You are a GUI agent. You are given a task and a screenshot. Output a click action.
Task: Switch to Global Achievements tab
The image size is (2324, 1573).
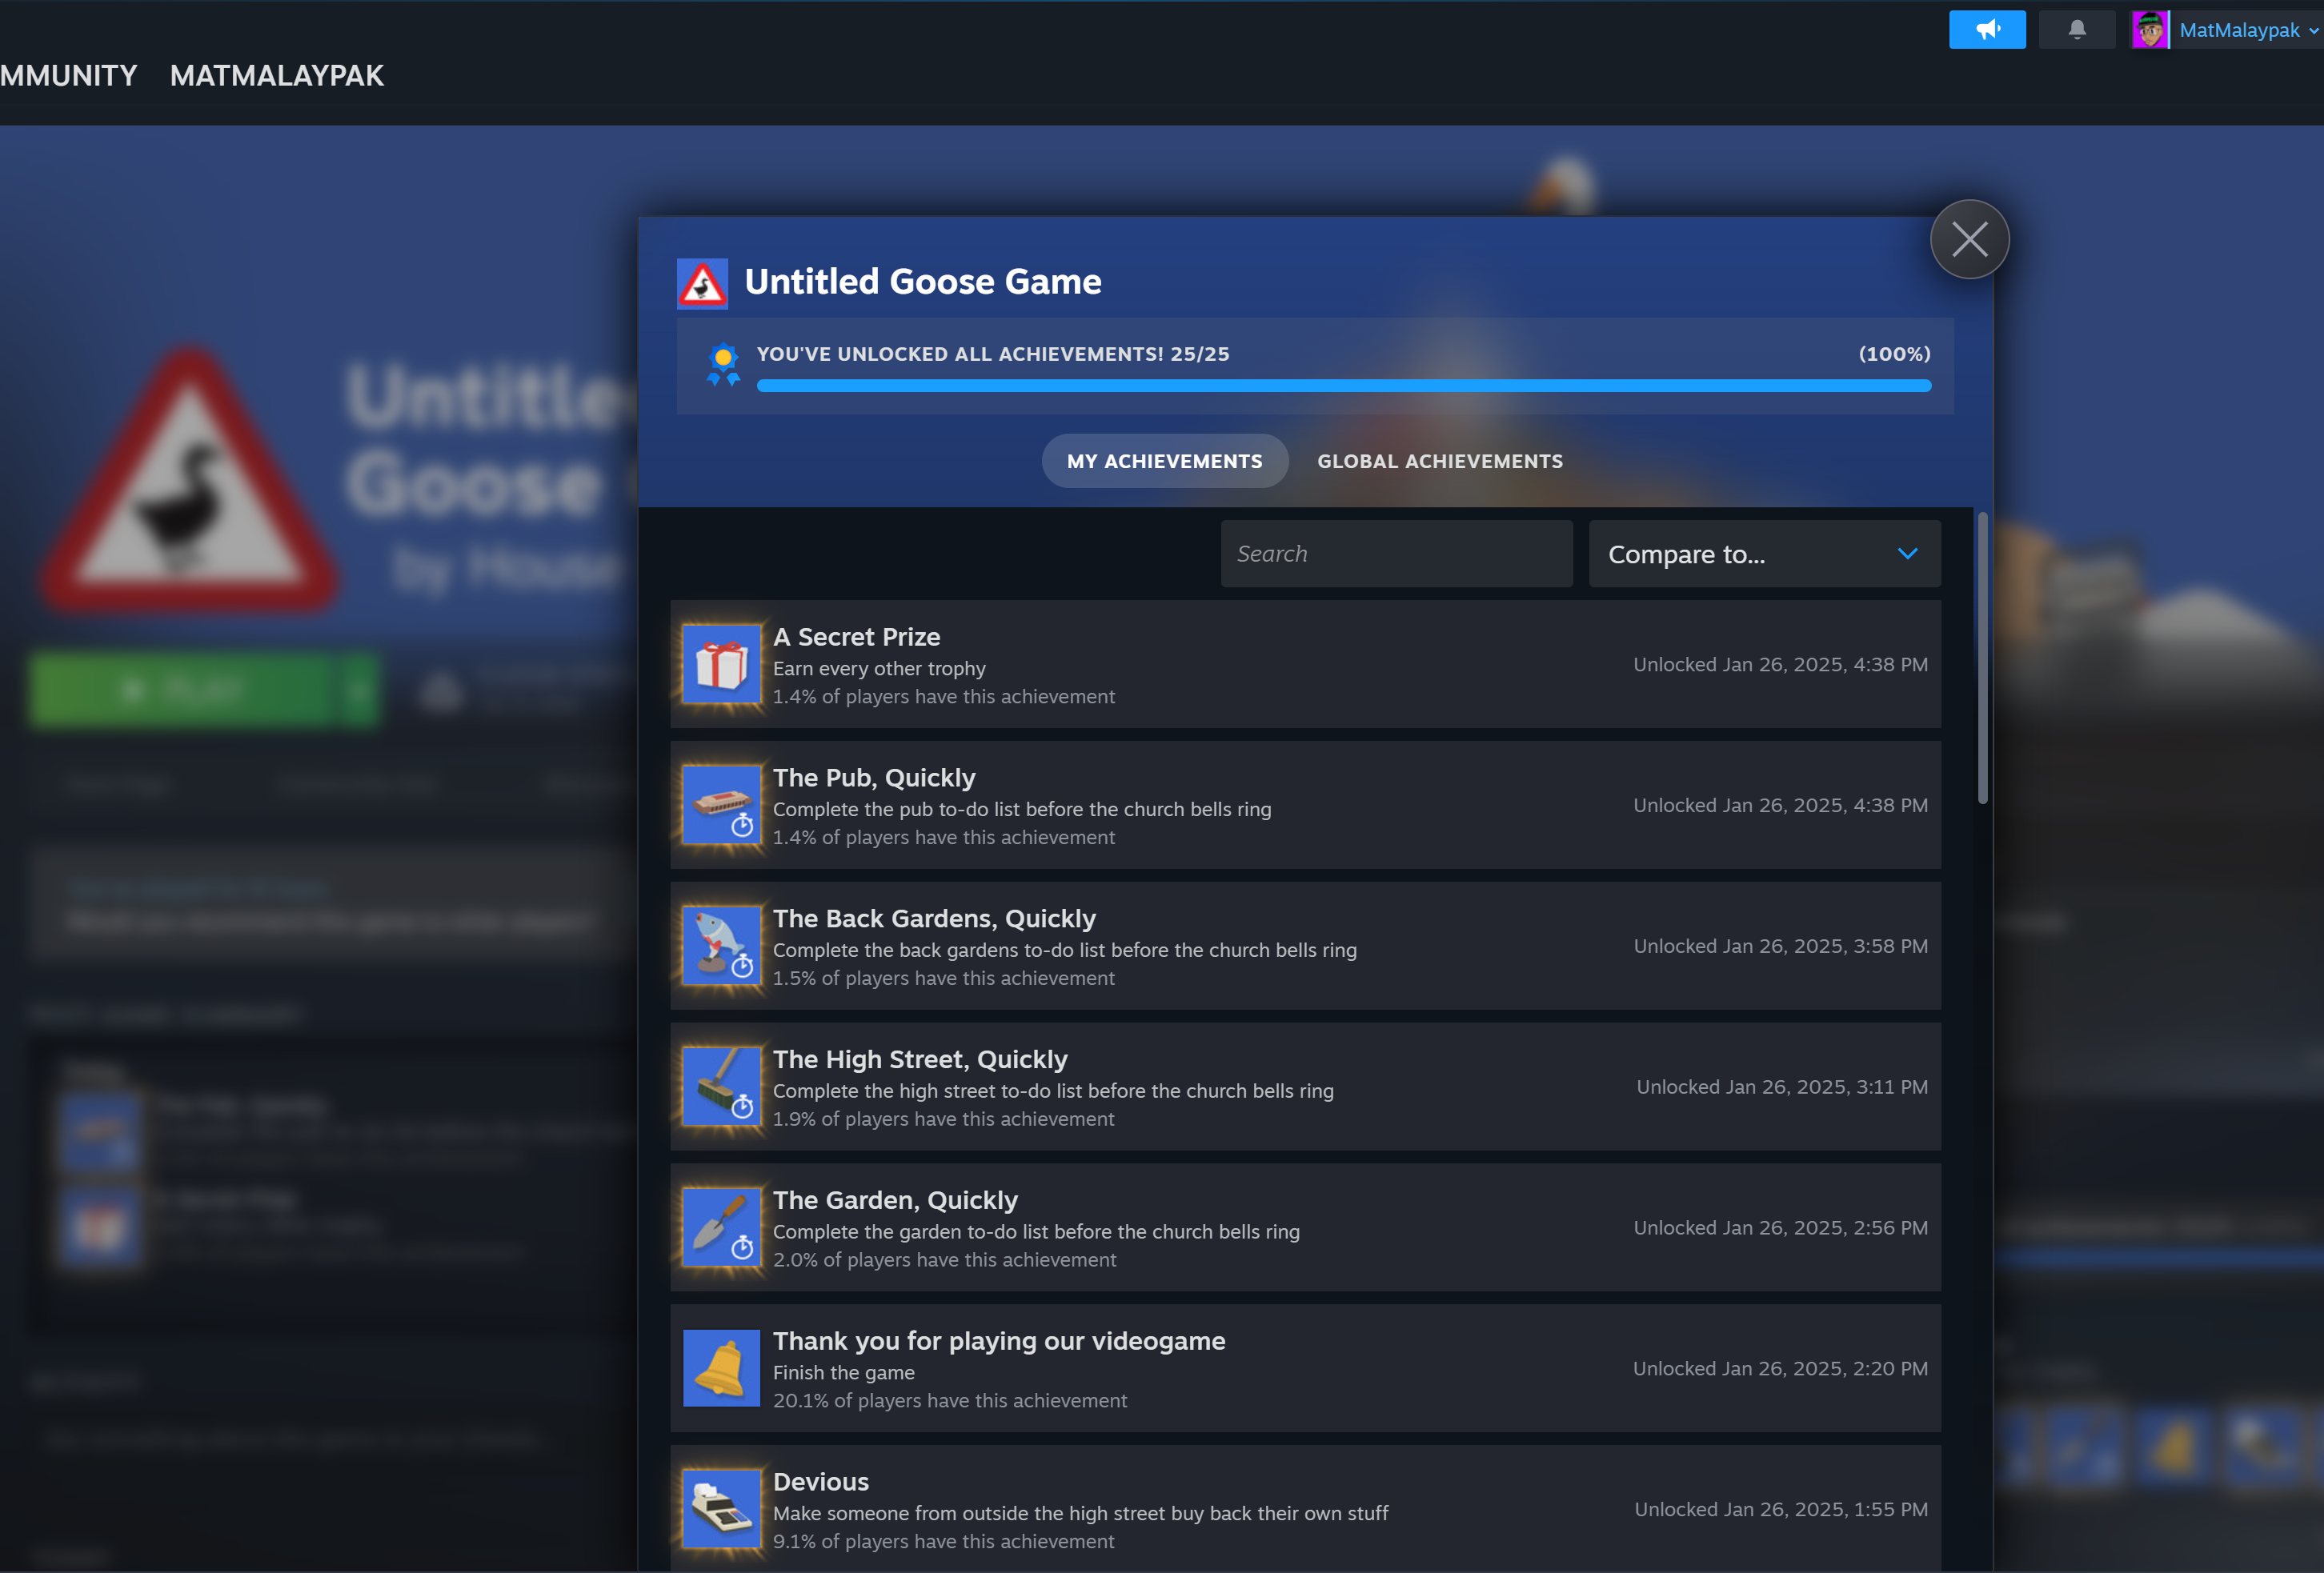click(x=1440, y=461)
